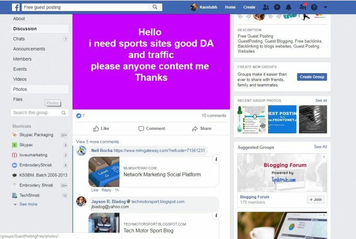Click the Like thumbs-up button on post
The image size is (356, 239).
[101, 129]
